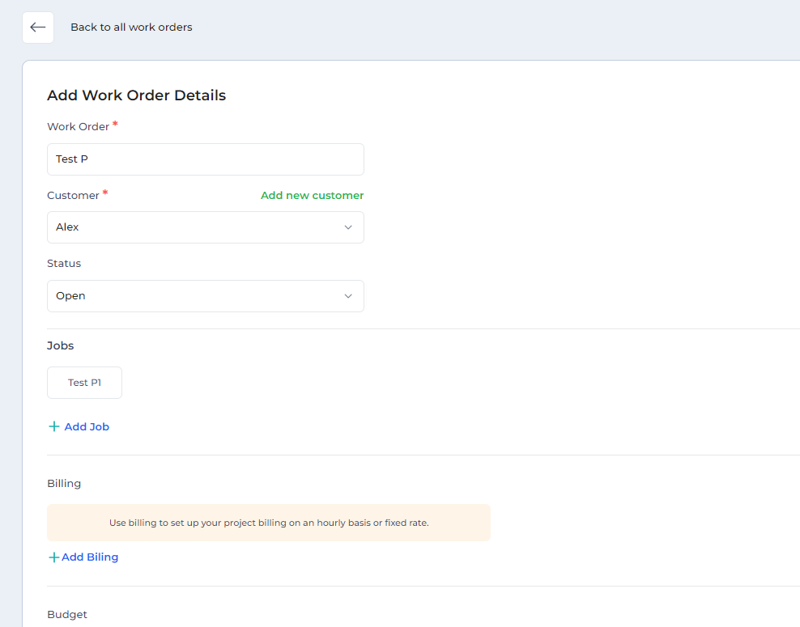Open the Customer selector showing Alex

point(205,227)
